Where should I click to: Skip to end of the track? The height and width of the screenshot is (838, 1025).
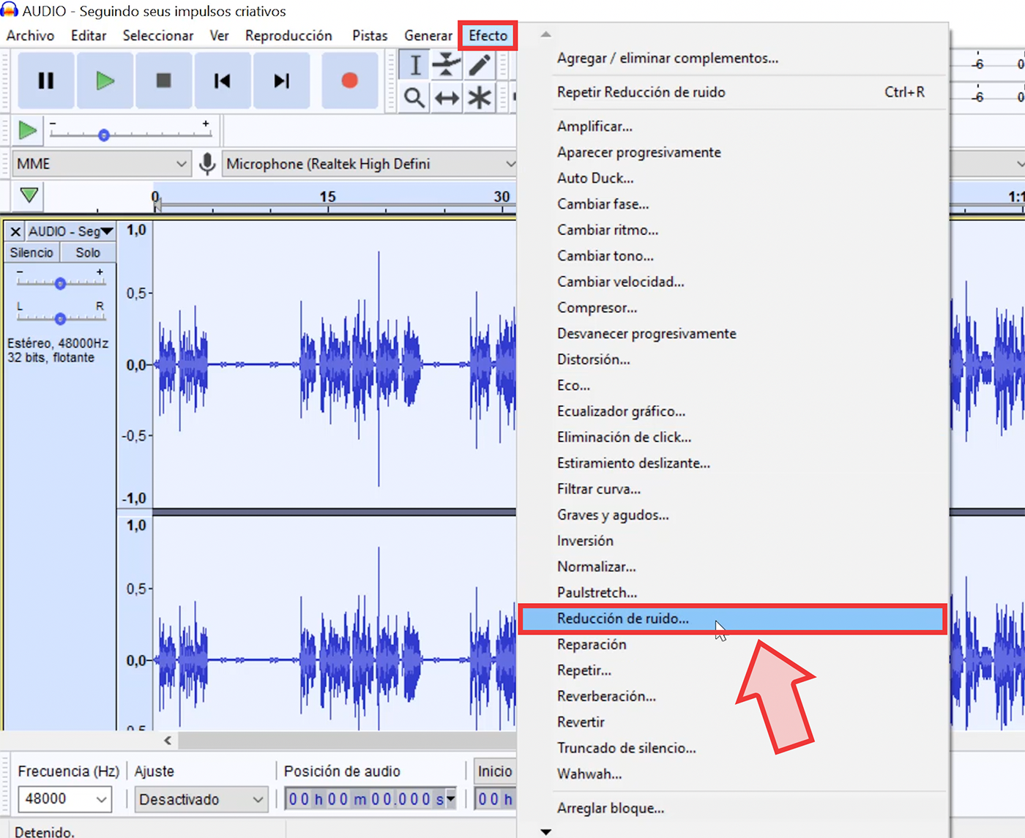coord(281,81)
